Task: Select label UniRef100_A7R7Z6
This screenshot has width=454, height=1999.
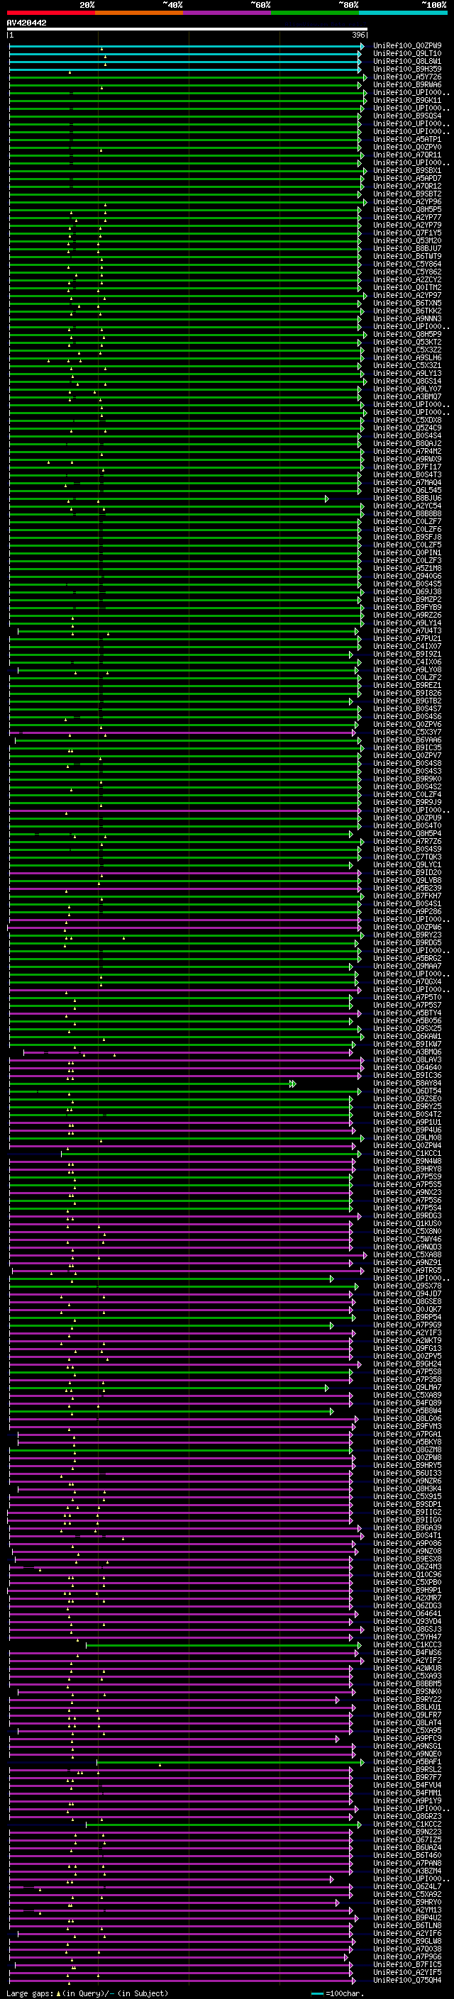Action: [x=406, y=841]
